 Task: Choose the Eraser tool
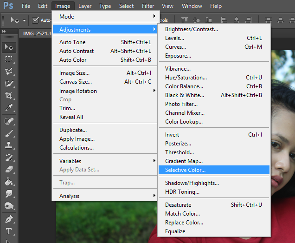[9, 170]
